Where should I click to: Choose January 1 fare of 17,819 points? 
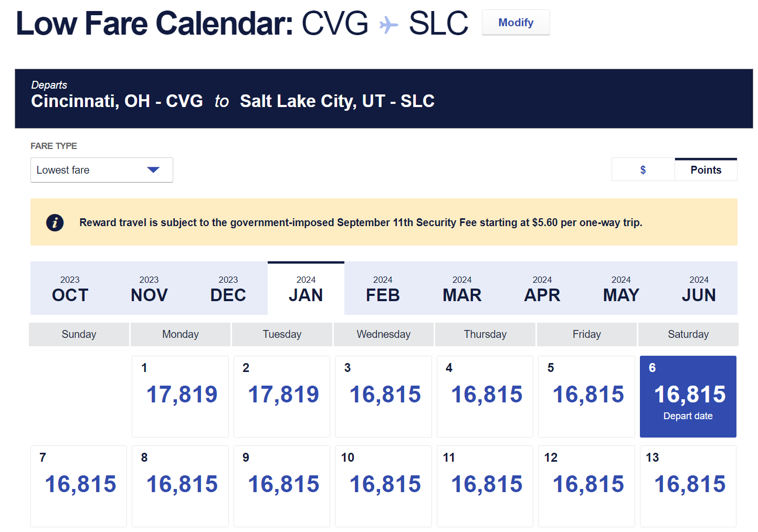click(x=181, y=396)
